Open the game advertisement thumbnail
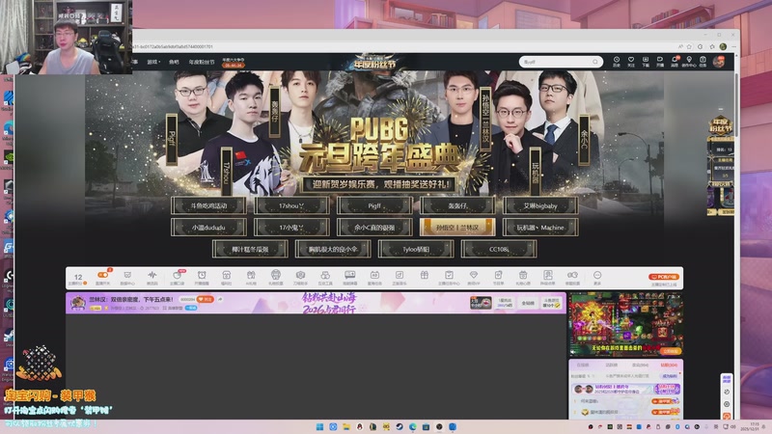The image size is (772, 434). (625, 324)
